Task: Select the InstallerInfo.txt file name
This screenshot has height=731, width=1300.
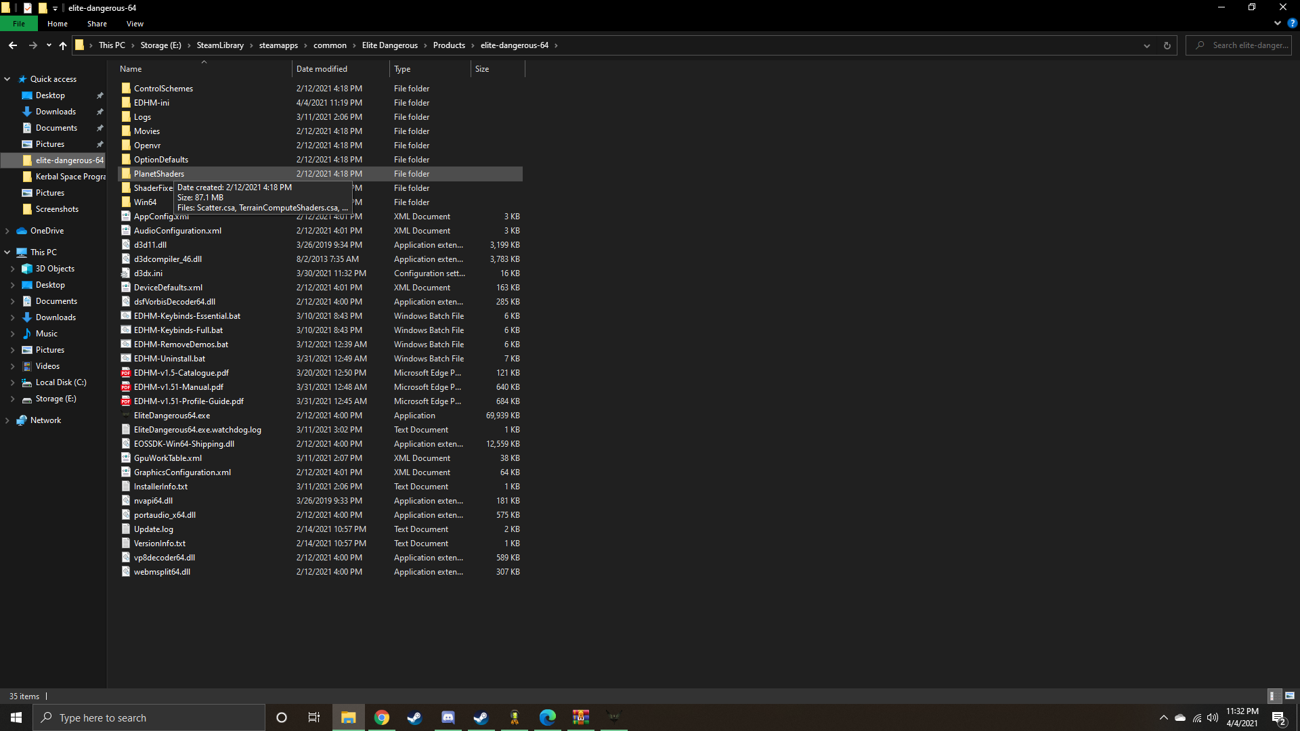Action: click(x=160, y=487)
